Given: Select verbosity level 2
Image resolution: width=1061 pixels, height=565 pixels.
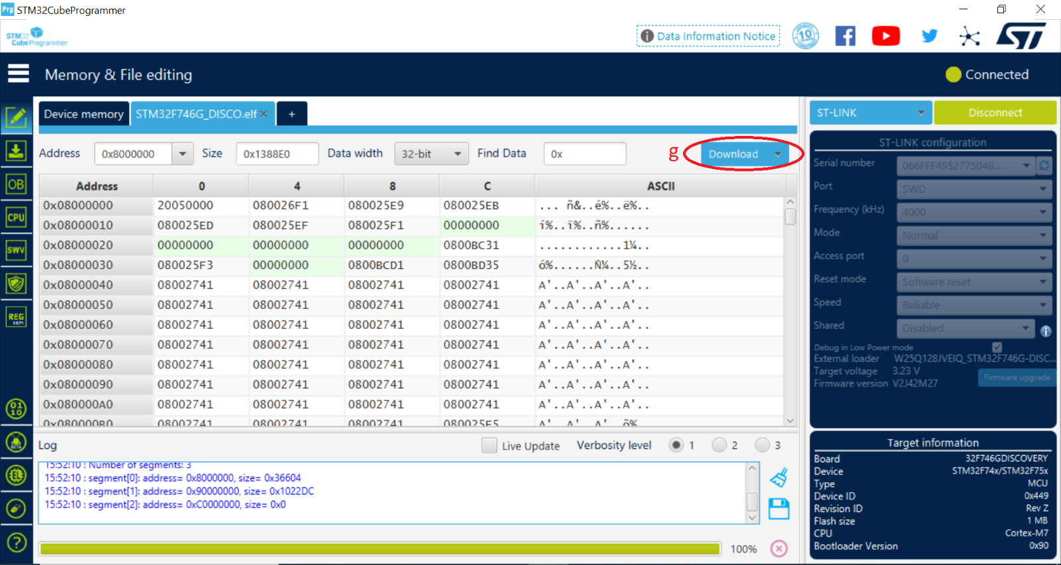Looking at the screenshot, I should click(719, 445).
